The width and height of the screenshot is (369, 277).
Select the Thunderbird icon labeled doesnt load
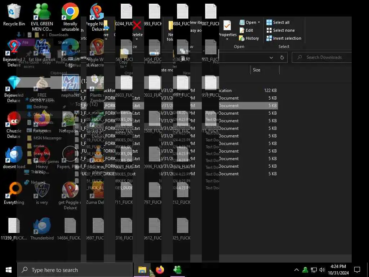[14, 157]
